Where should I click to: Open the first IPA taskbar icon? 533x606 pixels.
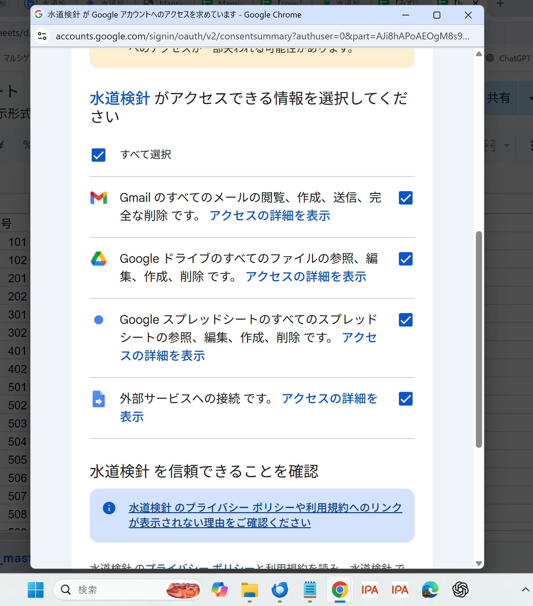(370, 590)
